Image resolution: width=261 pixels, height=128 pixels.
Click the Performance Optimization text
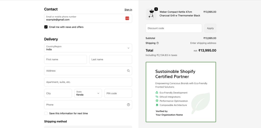tap(174, 101)
